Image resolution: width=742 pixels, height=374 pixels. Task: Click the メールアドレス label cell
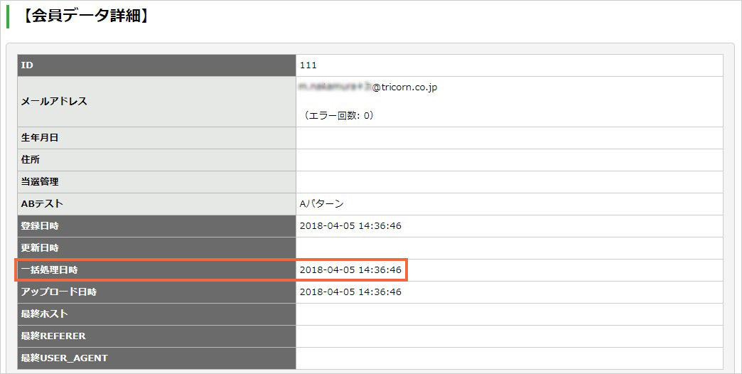tap(156, 101)
